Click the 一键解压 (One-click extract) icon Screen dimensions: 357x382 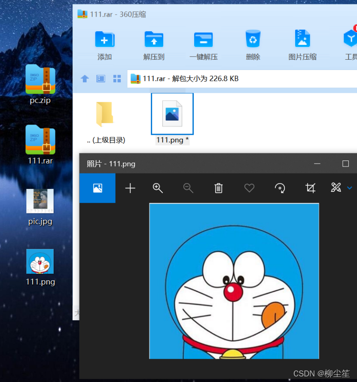pos(203,39)
